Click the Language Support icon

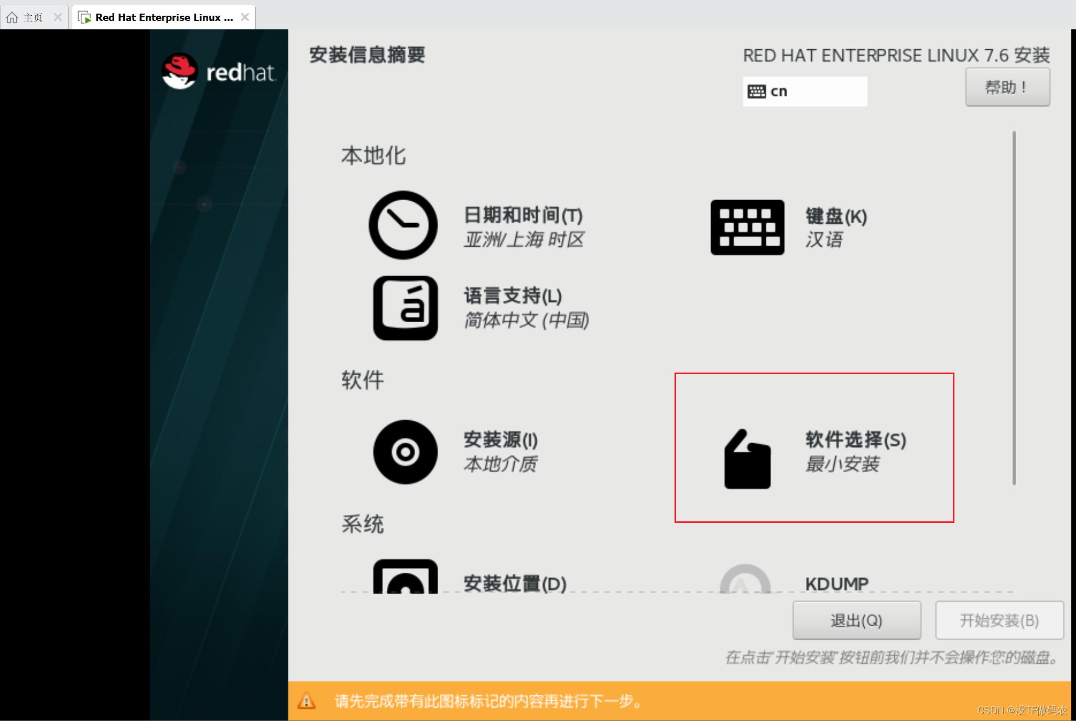point(405,308)
